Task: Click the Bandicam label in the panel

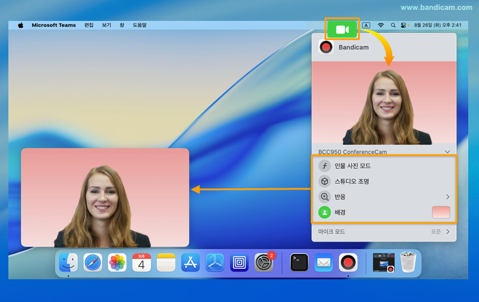Action: click(353, 47)
